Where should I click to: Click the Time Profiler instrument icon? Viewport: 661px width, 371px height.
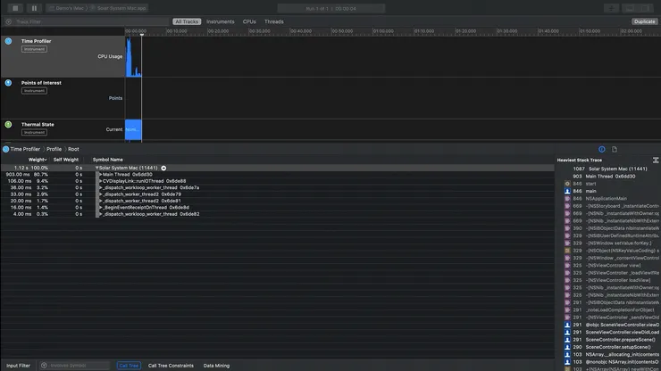[8, 41]
